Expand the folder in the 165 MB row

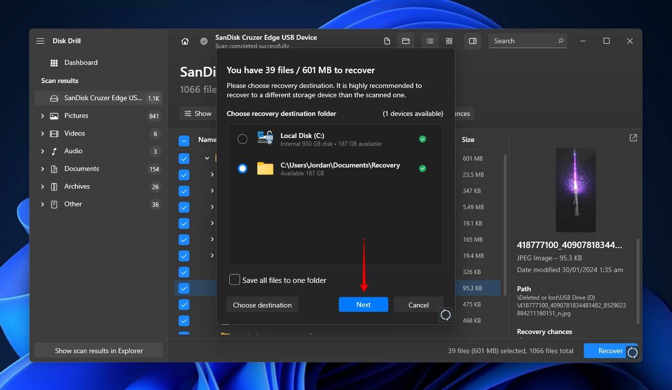tap(212, 239)
